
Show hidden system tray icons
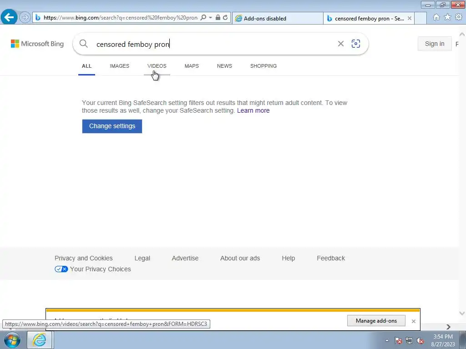pyautogui.click(x=387, y=340)
